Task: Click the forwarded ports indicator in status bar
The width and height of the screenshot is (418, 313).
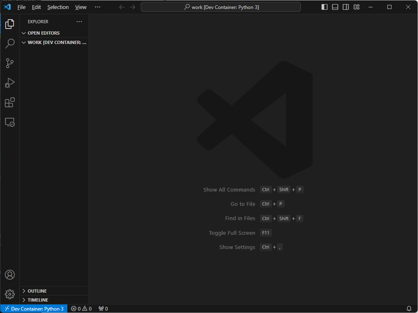Action: click(103, 309)
